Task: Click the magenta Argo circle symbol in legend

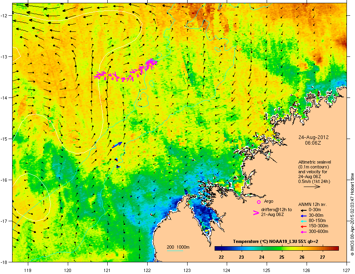Action: point(259,202)
